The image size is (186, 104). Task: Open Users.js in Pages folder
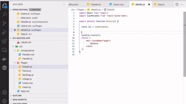(x=39, y=87)
